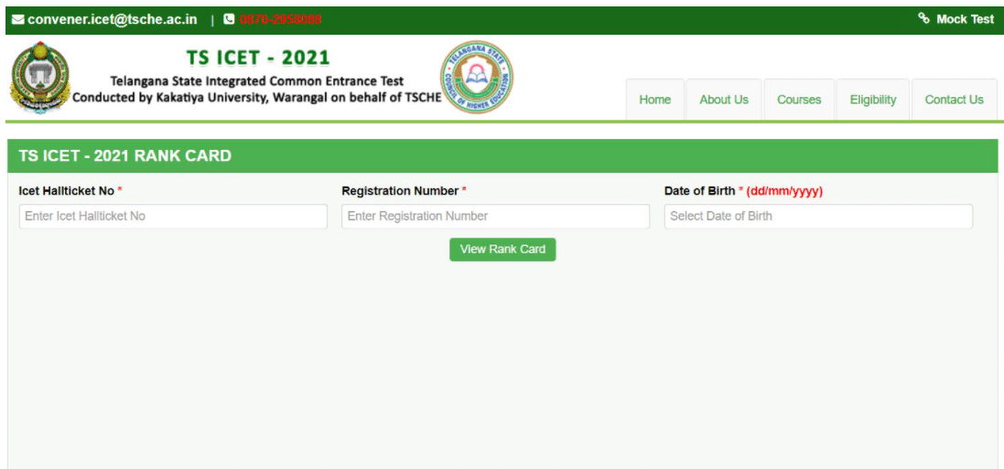Screen dimensions: 1004x469
Task: Click the Date of Birth label
Action: coord(700,191)
